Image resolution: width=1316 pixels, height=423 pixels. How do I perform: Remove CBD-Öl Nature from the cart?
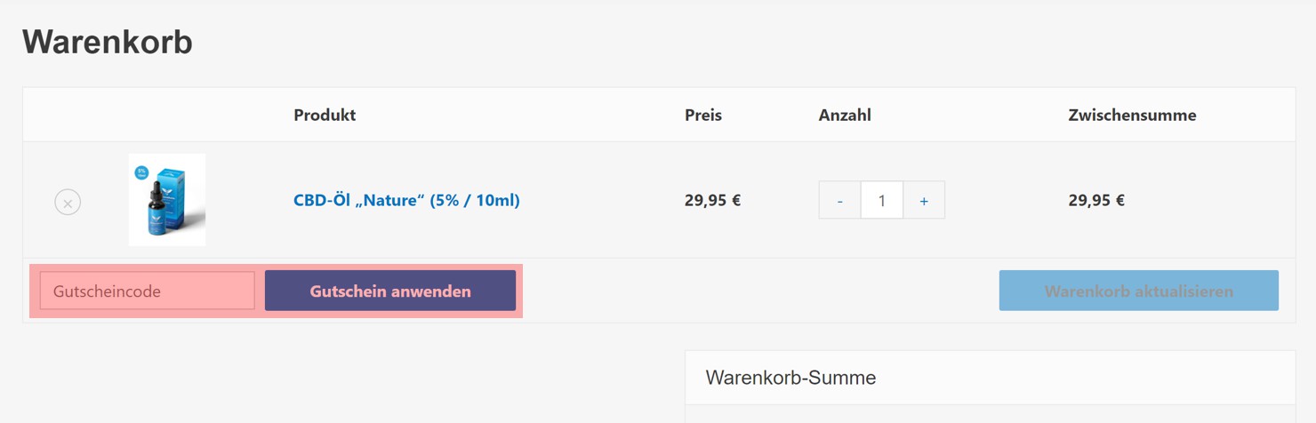(x=68, y=203)
